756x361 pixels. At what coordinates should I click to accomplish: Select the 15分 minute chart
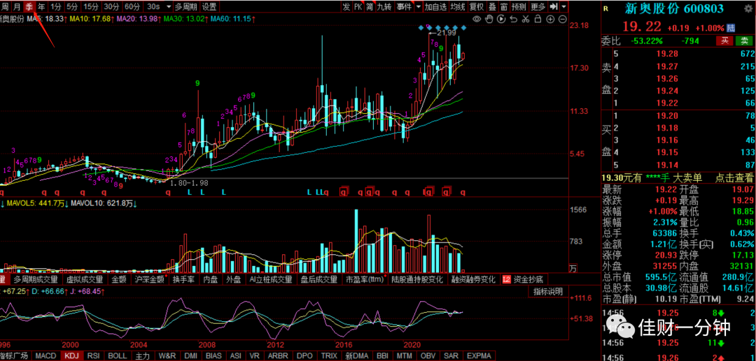click(x=90, y=7)
